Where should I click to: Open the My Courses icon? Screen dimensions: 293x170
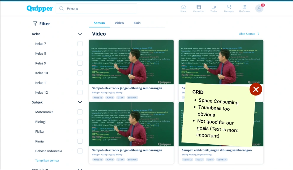[x=245, y=7]
